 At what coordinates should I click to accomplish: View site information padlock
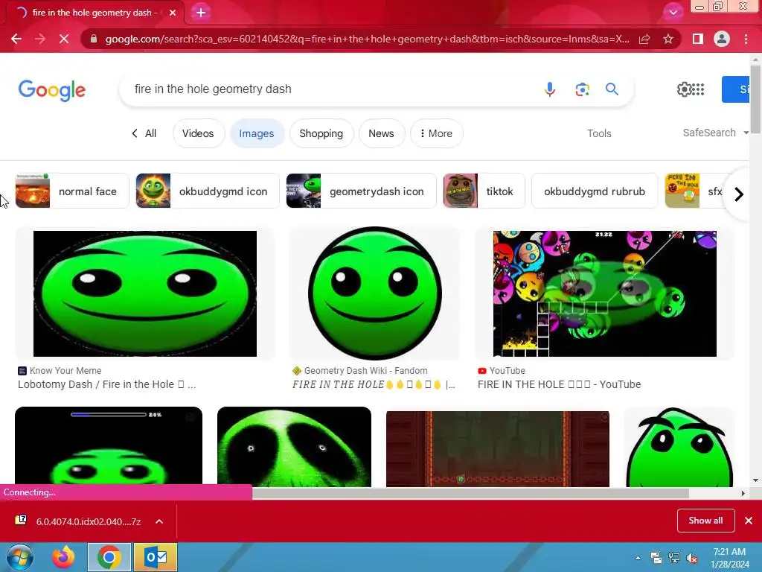(x=93, y=39)
